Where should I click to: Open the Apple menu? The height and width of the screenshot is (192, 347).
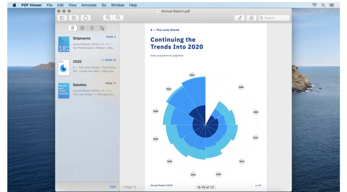[14, 5]
